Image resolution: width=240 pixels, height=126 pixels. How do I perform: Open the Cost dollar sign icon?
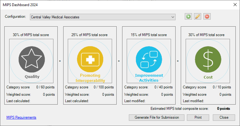[208, 59]
